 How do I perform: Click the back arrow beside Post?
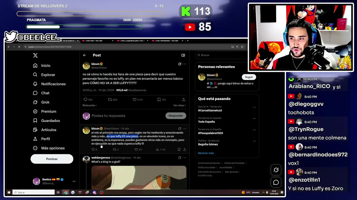[85, 55]
